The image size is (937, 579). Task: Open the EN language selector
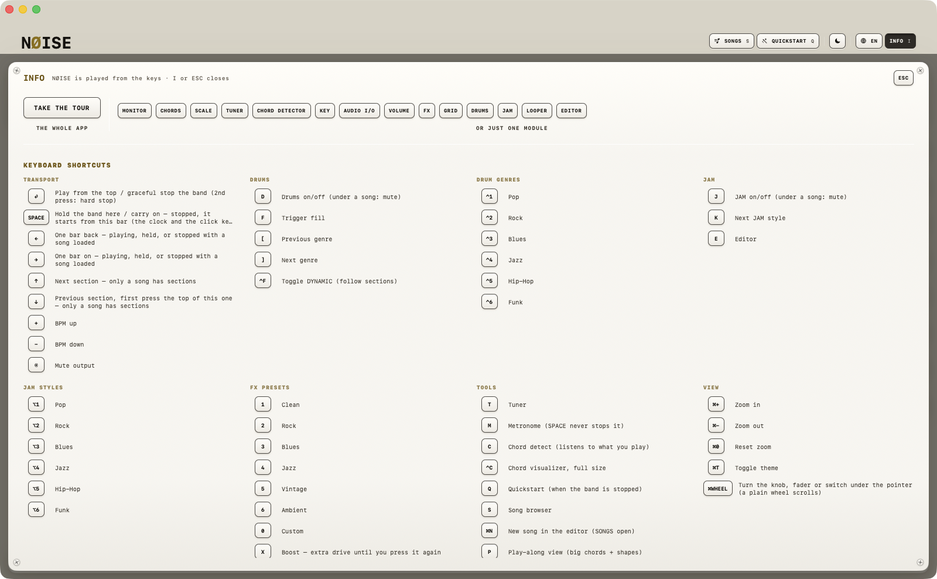click(868, 41)
